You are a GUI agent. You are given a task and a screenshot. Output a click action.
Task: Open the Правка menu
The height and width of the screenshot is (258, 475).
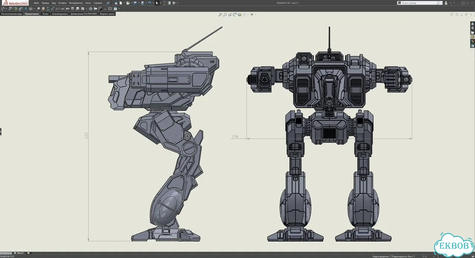click(45, 3)
